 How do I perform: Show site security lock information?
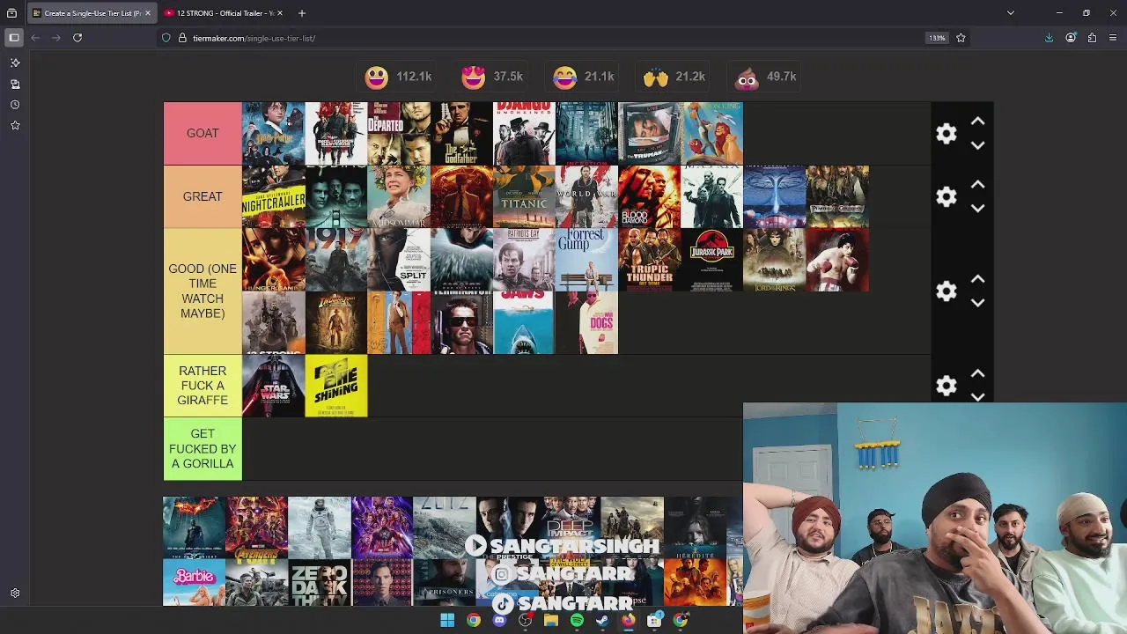pos(182,38)
